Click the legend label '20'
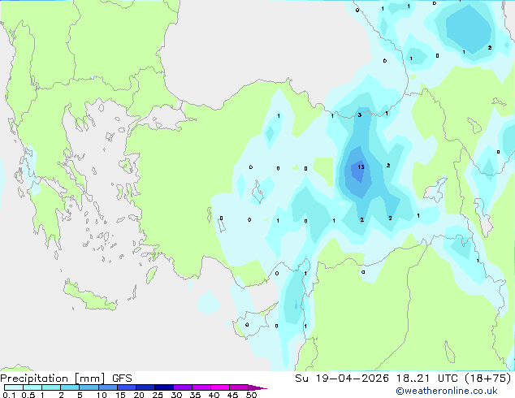 139,395
